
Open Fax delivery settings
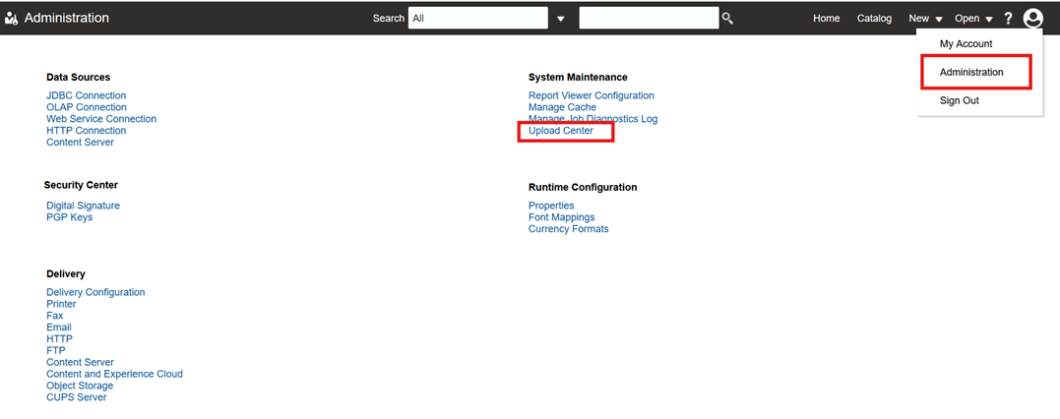[55, 315]
